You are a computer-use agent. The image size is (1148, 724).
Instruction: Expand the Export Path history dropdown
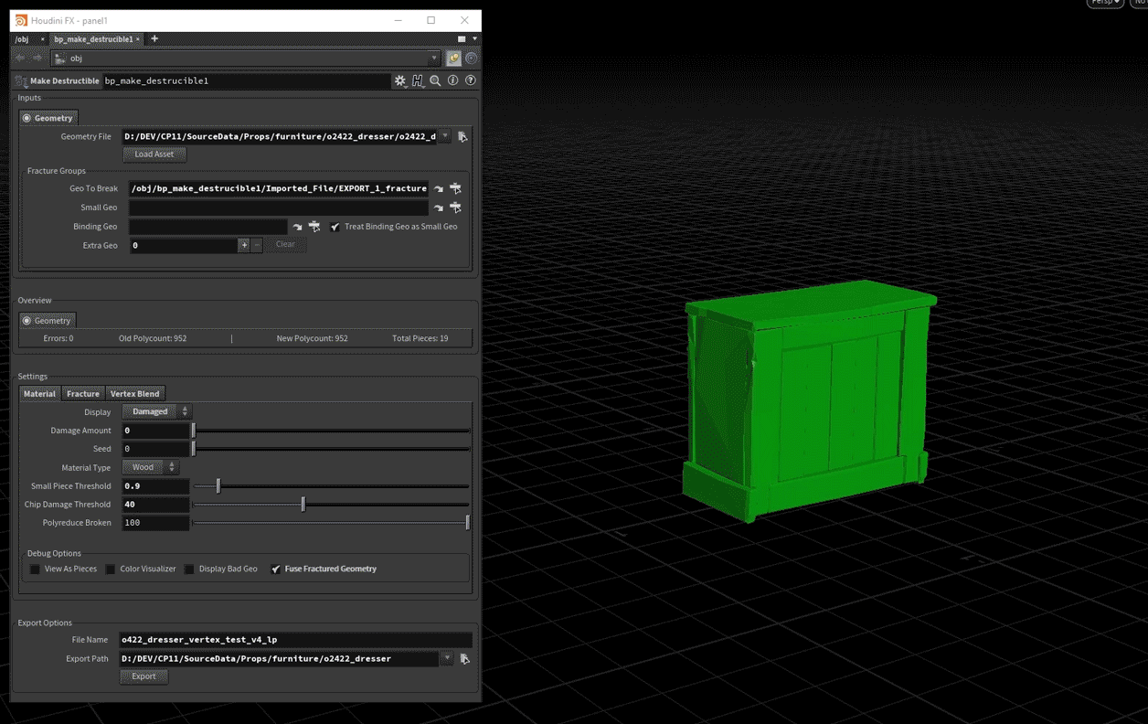(x=447, y=658)
